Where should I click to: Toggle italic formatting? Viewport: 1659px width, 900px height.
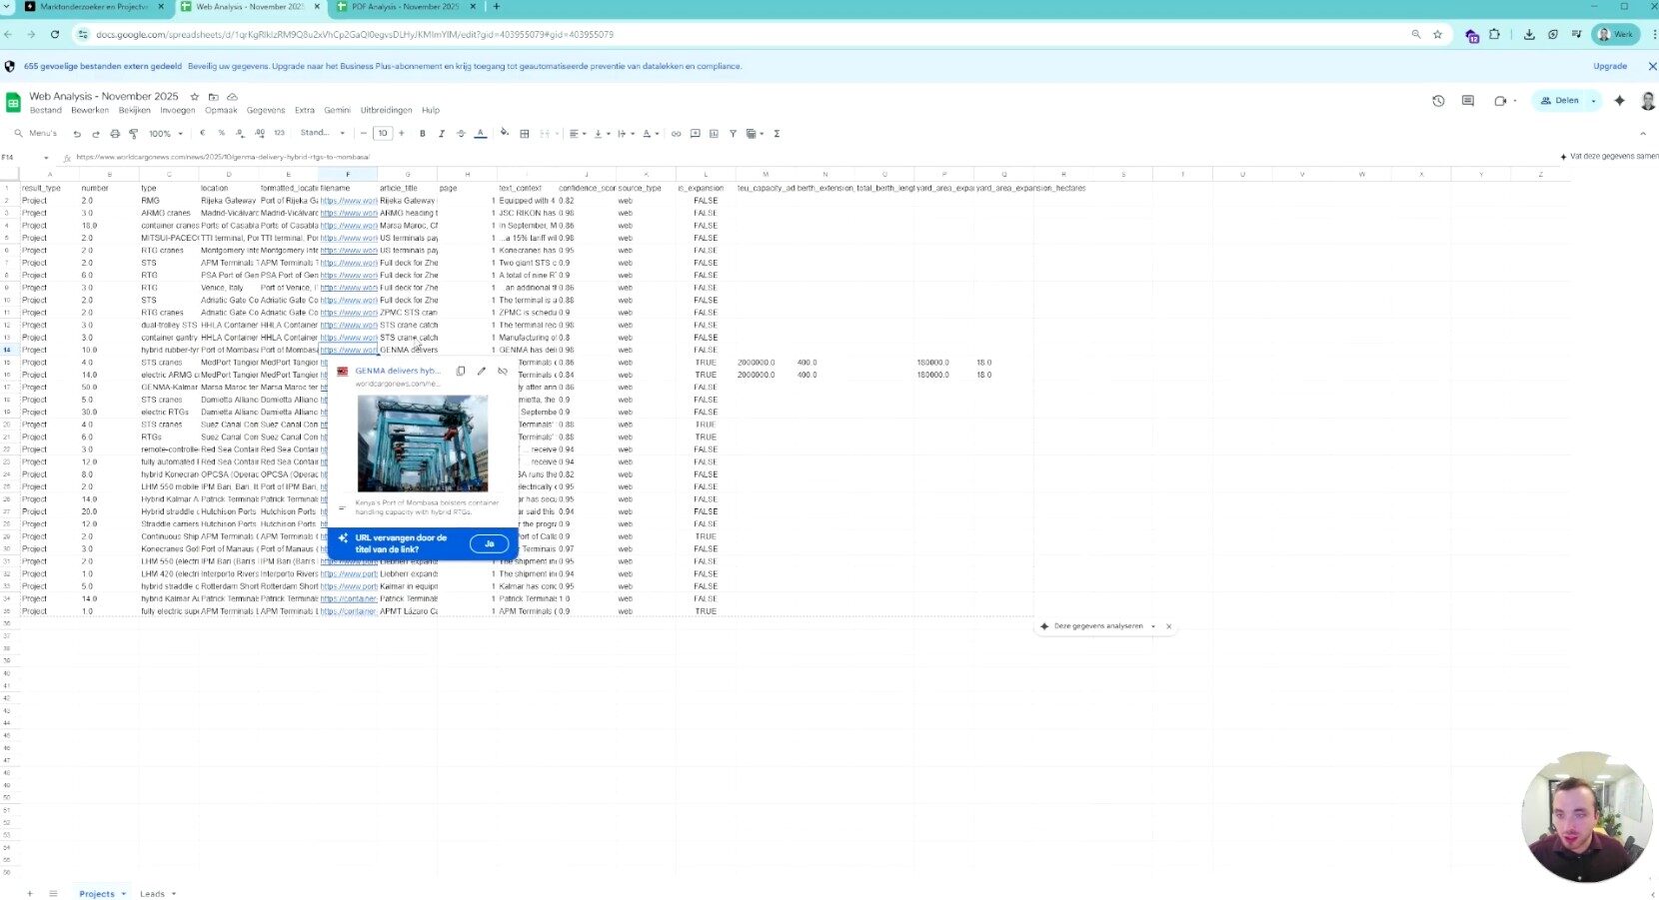[x=442, y=133]
